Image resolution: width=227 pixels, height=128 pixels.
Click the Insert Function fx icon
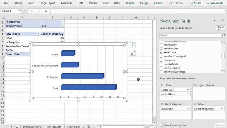(x=46, y=11)
